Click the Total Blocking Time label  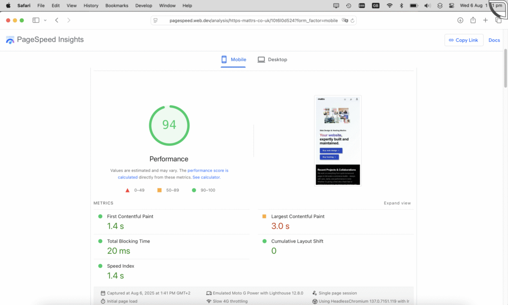pyautogui.click(x=128, y=241)
